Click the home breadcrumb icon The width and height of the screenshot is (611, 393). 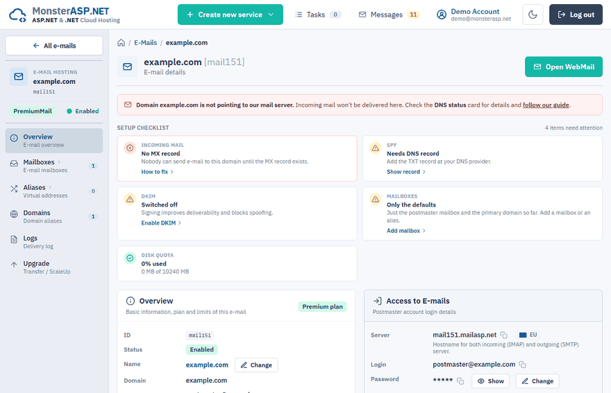[x=122, y=43]
